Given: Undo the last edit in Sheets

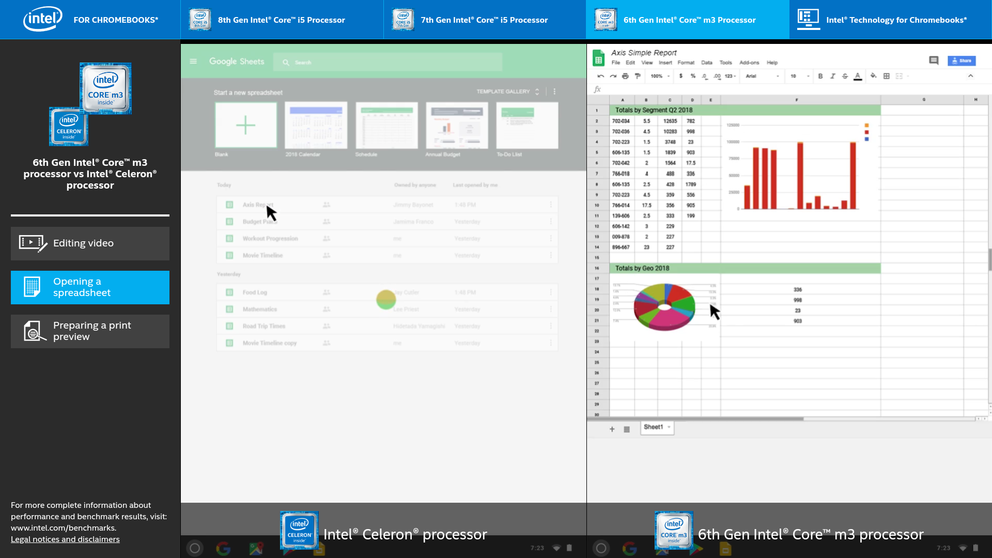Looking at the screenshot, I should (600, 76).
